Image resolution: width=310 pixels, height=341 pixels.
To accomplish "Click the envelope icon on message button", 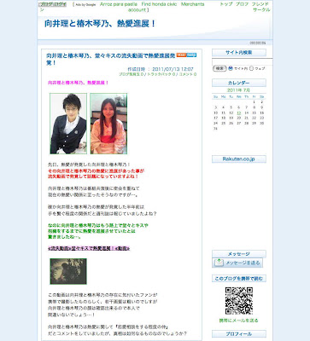I will coord(219,263).
